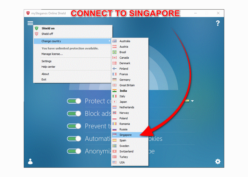The image size is (248, 177).
Task: Toggle the Automatically delete cookies switch
Action: tap(74, 138)
